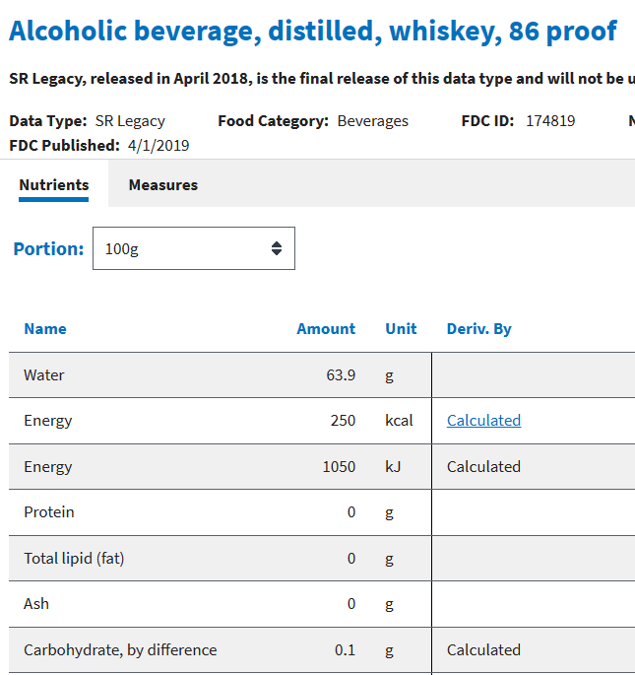Open the Portion dropdown showing 100g
This screenshot has width=635, height=675.
194,248
